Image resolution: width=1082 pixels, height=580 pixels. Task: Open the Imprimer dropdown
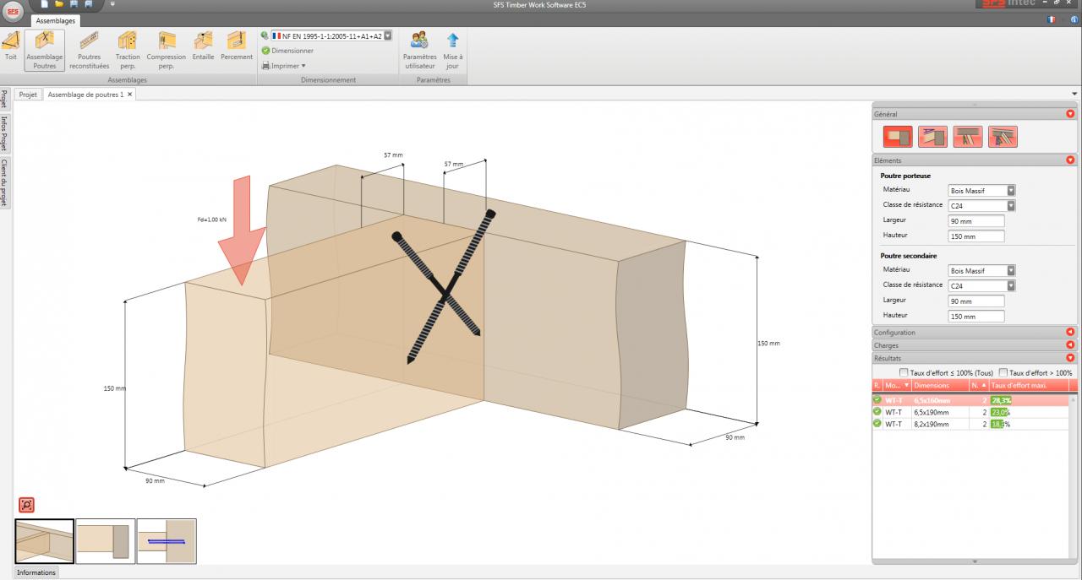coord(283,65)
